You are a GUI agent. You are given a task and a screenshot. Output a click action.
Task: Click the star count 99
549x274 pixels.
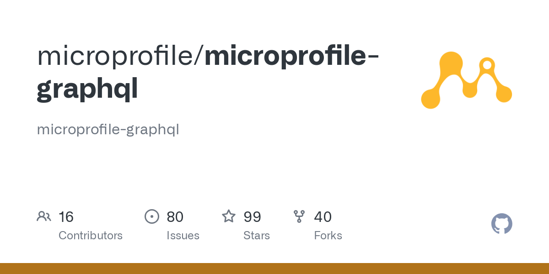coord(252,217)
